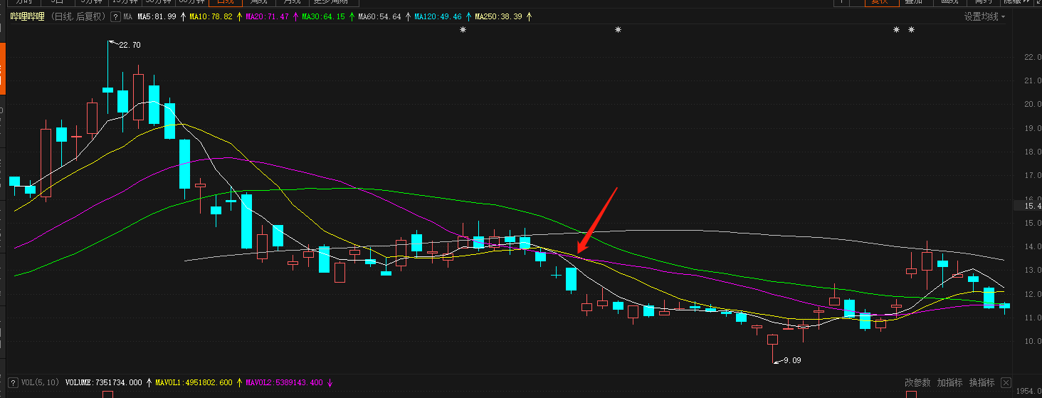Close the VOL indicator panel
1042x398 pixels.
tap(1006, 383)
